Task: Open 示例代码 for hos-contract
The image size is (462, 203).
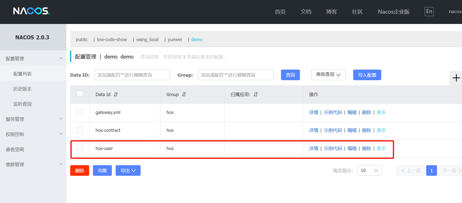Action: [333, 130]
